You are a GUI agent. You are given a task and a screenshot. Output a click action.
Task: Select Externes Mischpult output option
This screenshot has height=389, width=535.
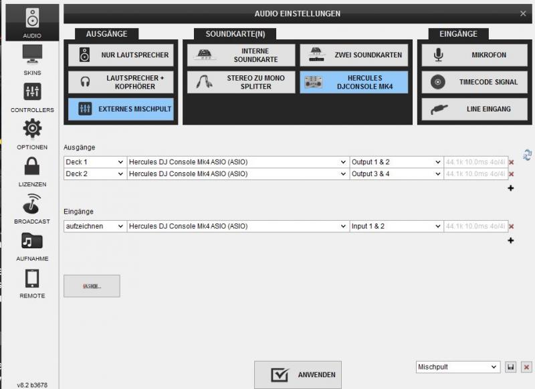pyautogui.click(x=121, y=109)
